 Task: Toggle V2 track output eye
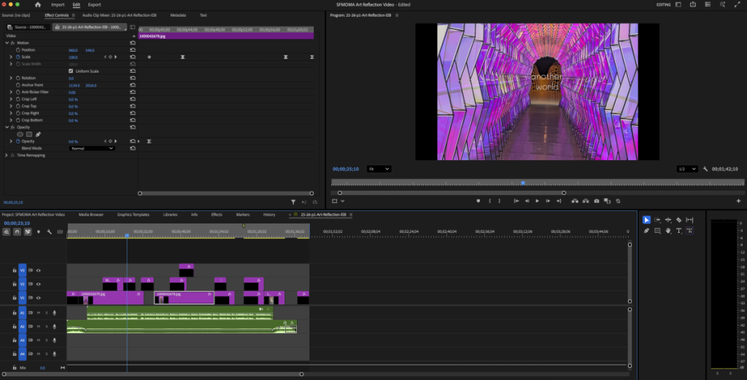(39, 284)
